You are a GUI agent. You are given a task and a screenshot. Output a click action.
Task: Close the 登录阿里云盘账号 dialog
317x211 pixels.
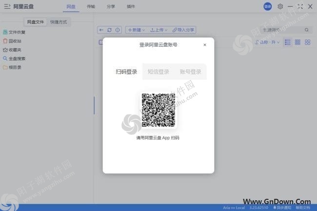click(205, 45)
